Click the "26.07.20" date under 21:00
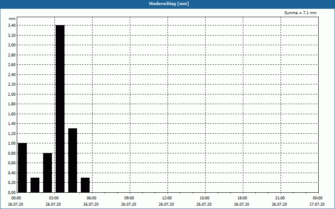The width and height of the screenshot is (335, 209). (279, 204)
